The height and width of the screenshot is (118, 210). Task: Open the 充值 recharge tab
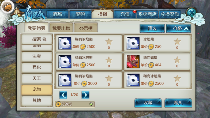click(x=125, y=14)
